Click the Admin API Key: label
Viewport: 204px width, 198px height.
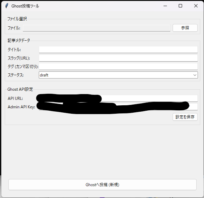pos(21,107)
